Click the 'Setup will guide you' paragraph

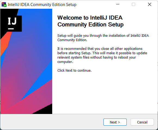point(103,38)
